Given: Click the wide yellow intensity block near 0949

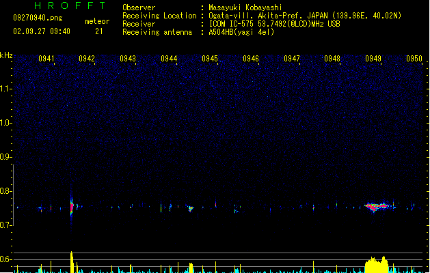Looking at the screenshot, I should tap(376, 265).
